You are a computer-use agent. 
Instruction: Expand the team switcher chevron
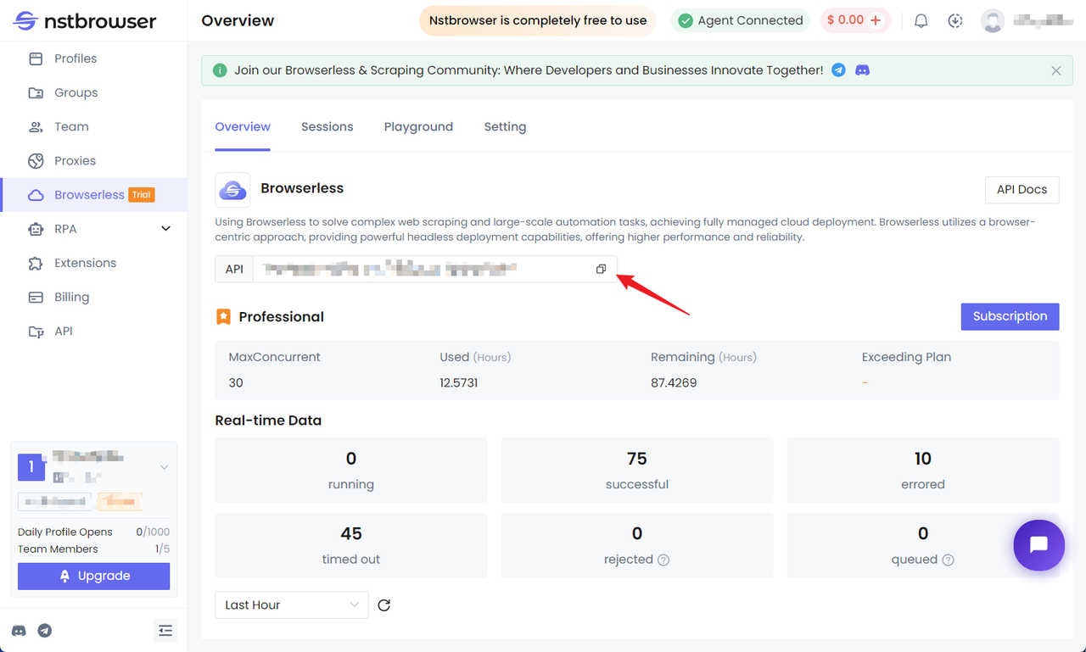point(164,467)
